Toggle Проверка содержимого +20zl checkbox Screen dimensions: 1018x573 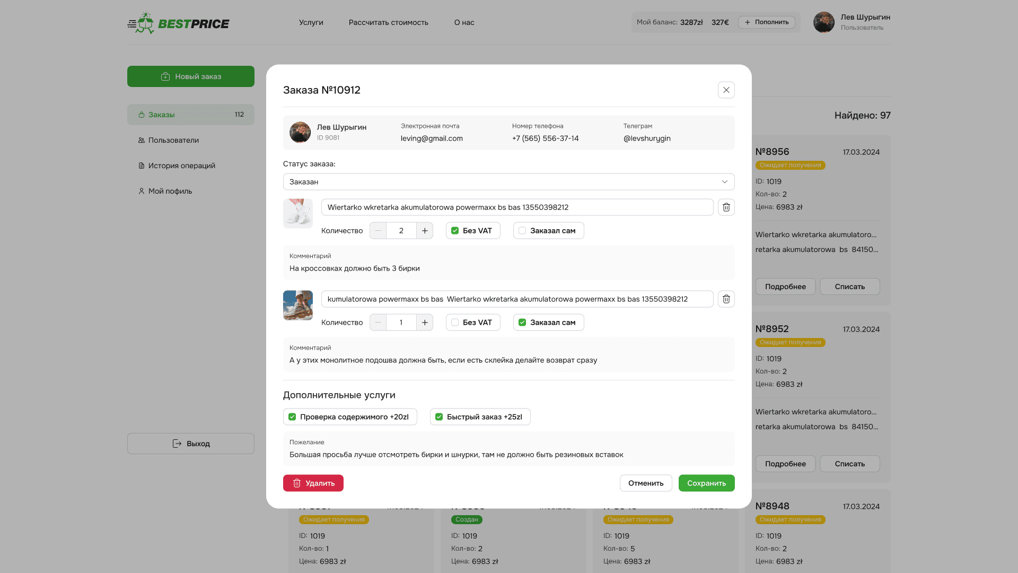tap(292, 417)
